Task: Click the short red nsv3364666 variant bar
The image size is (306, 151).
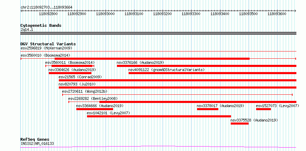Action: (x=95, y=109)
